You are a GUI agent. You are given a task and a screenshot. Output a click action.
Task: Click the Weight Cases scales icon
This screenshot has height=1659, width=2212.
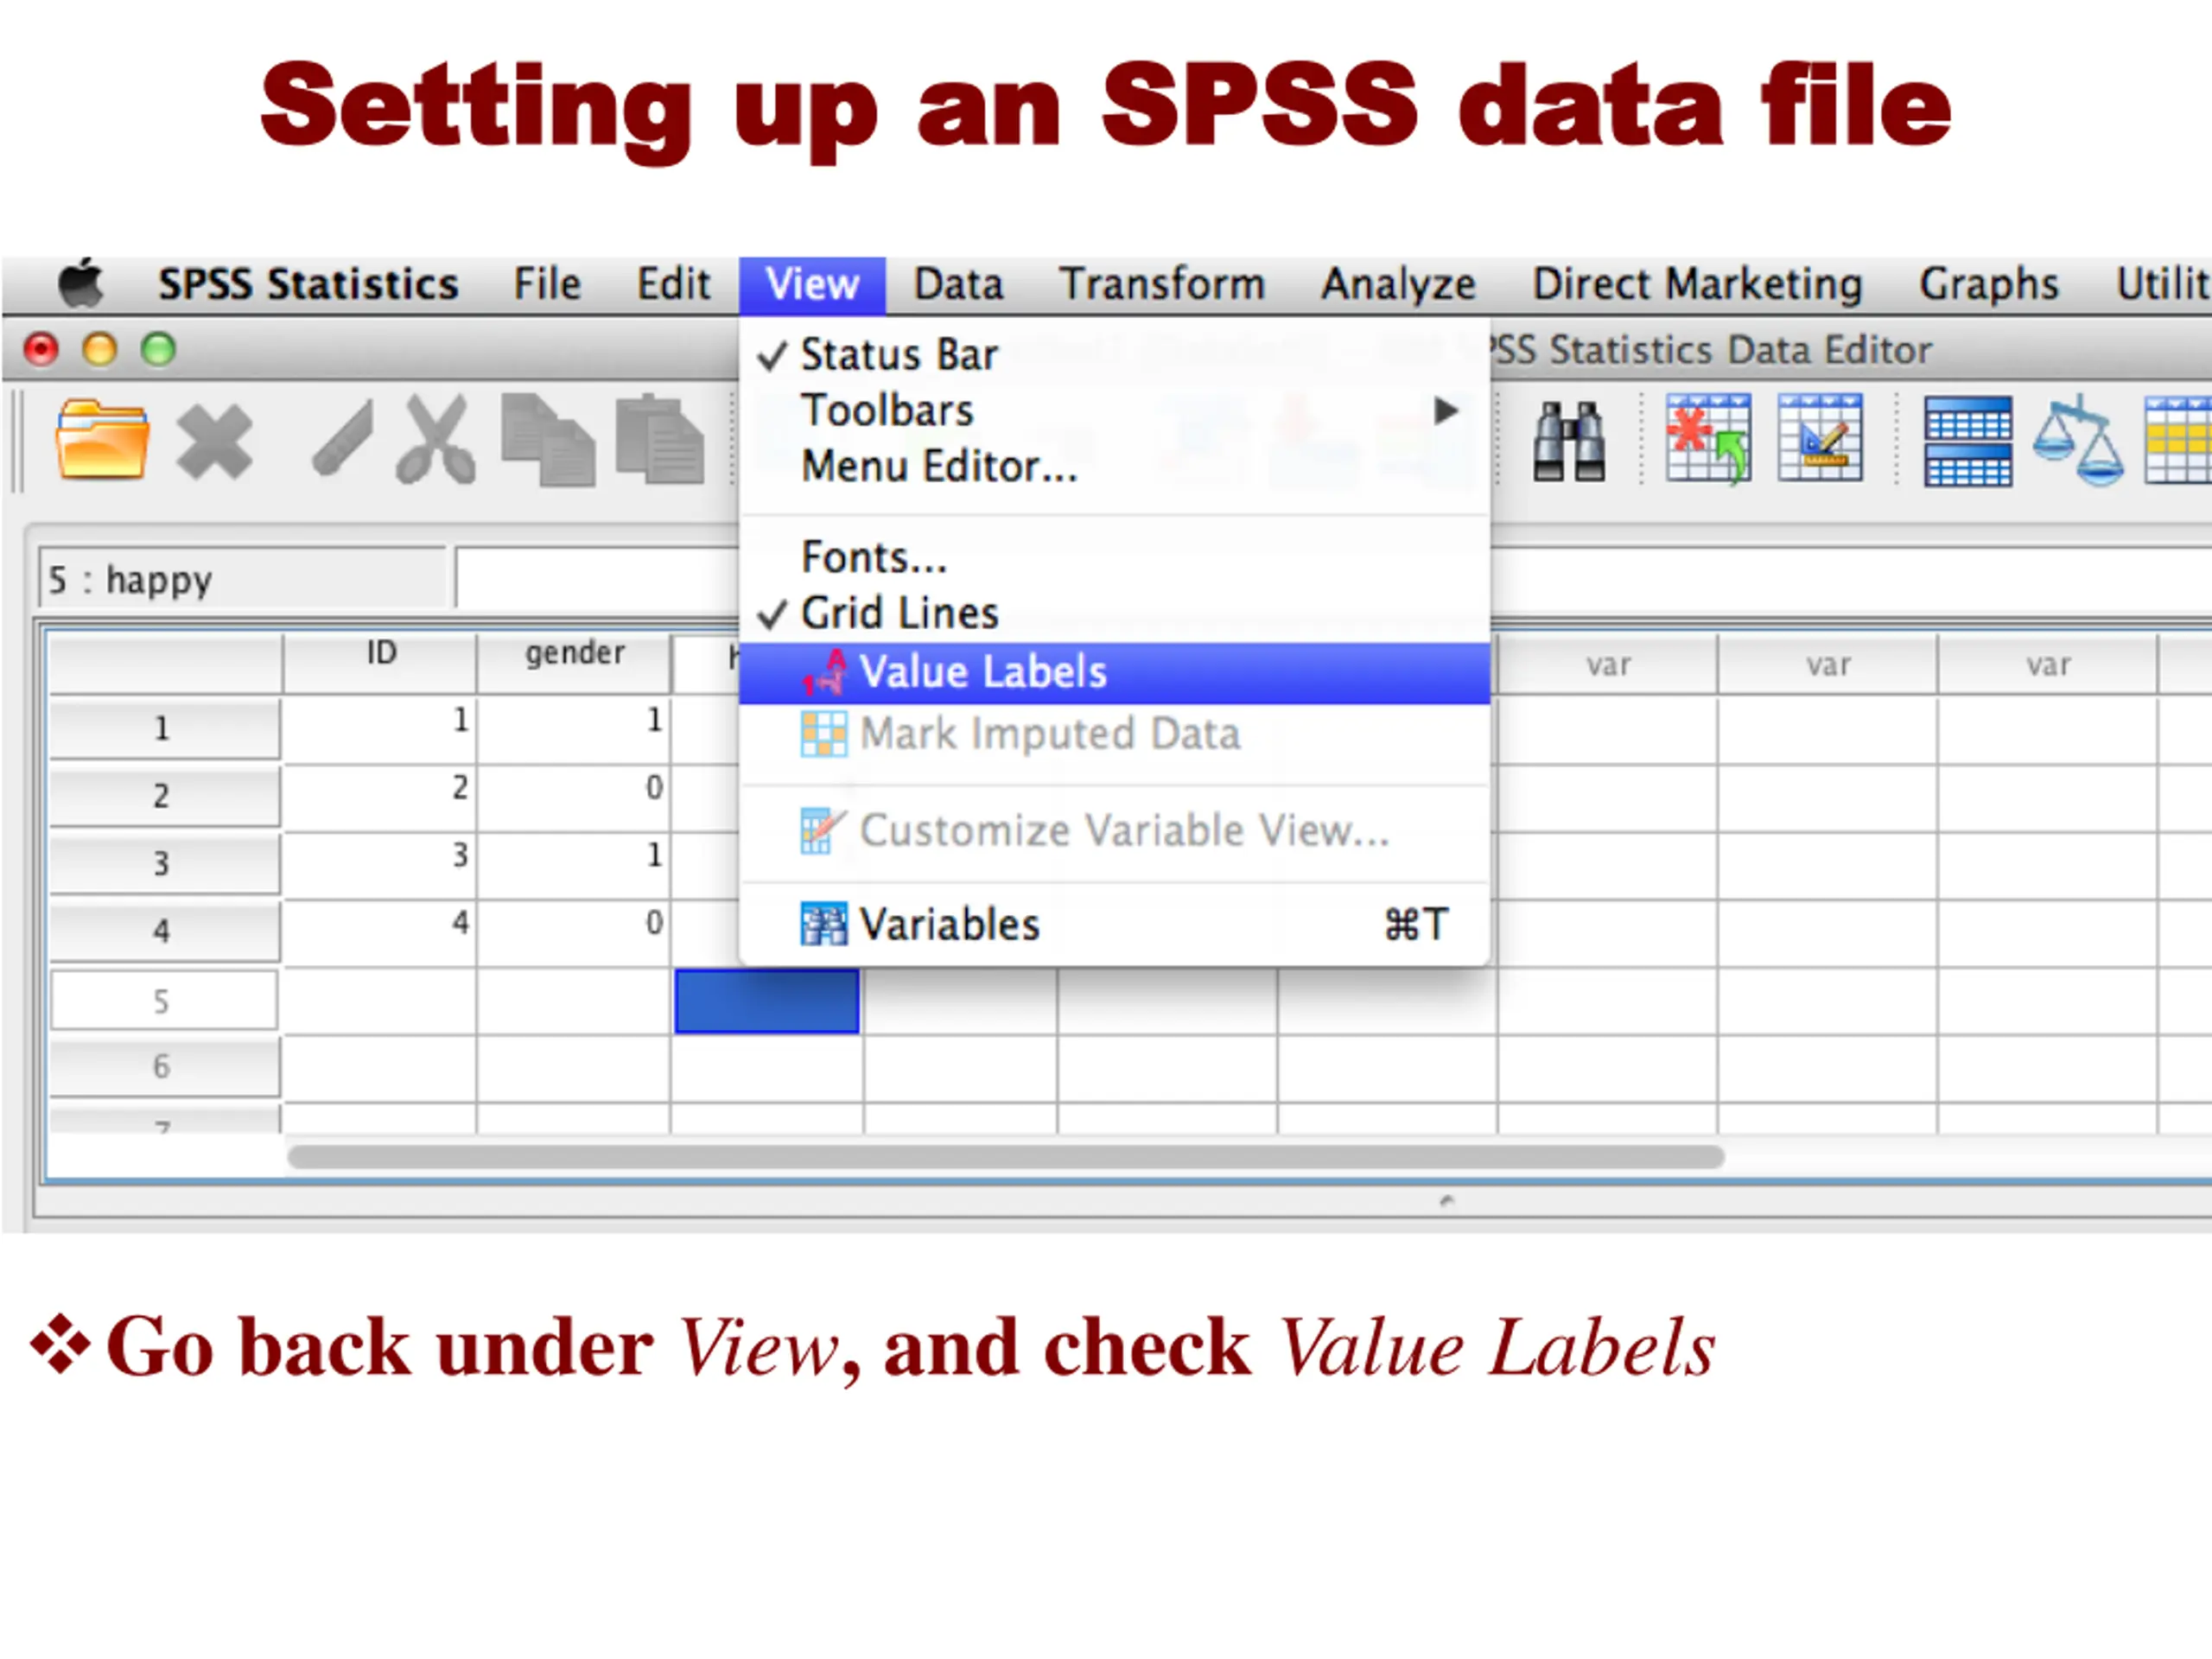pyautogui.click(x=2079, y=440)
